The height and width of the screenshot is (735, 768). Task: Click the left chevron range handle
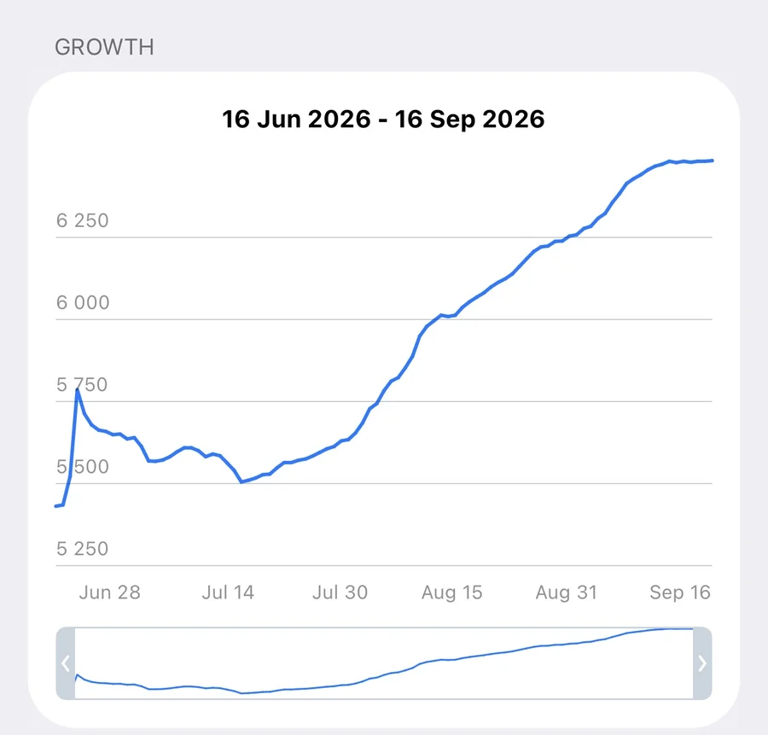click(x=66, y=663)
